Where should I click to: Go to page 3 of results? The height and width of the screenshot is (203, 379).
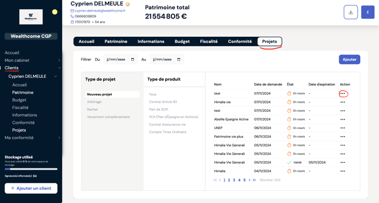[x=234, y=180]
